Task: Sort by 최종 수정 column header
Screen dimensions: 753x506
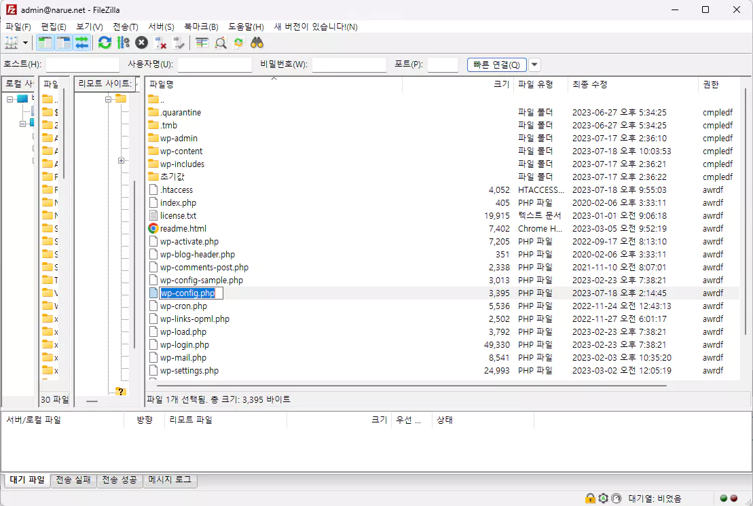Action: [x=633, y=84]
